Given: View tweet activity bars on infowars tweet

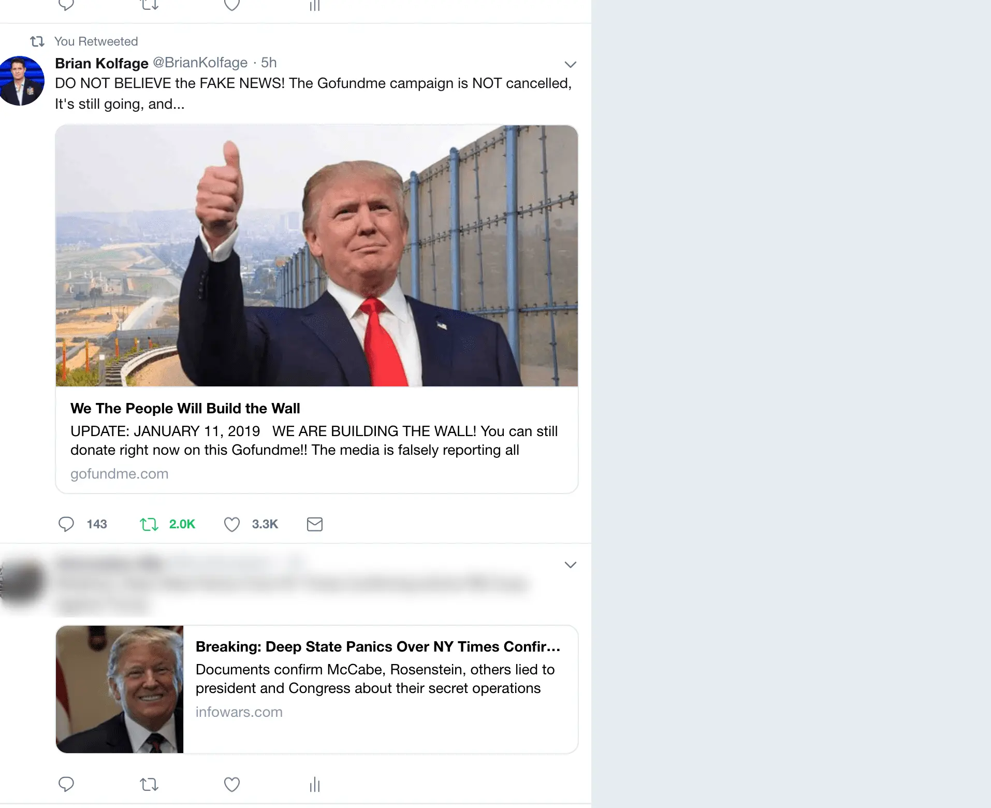Looking at the screenshot, I should click(315, 784).
